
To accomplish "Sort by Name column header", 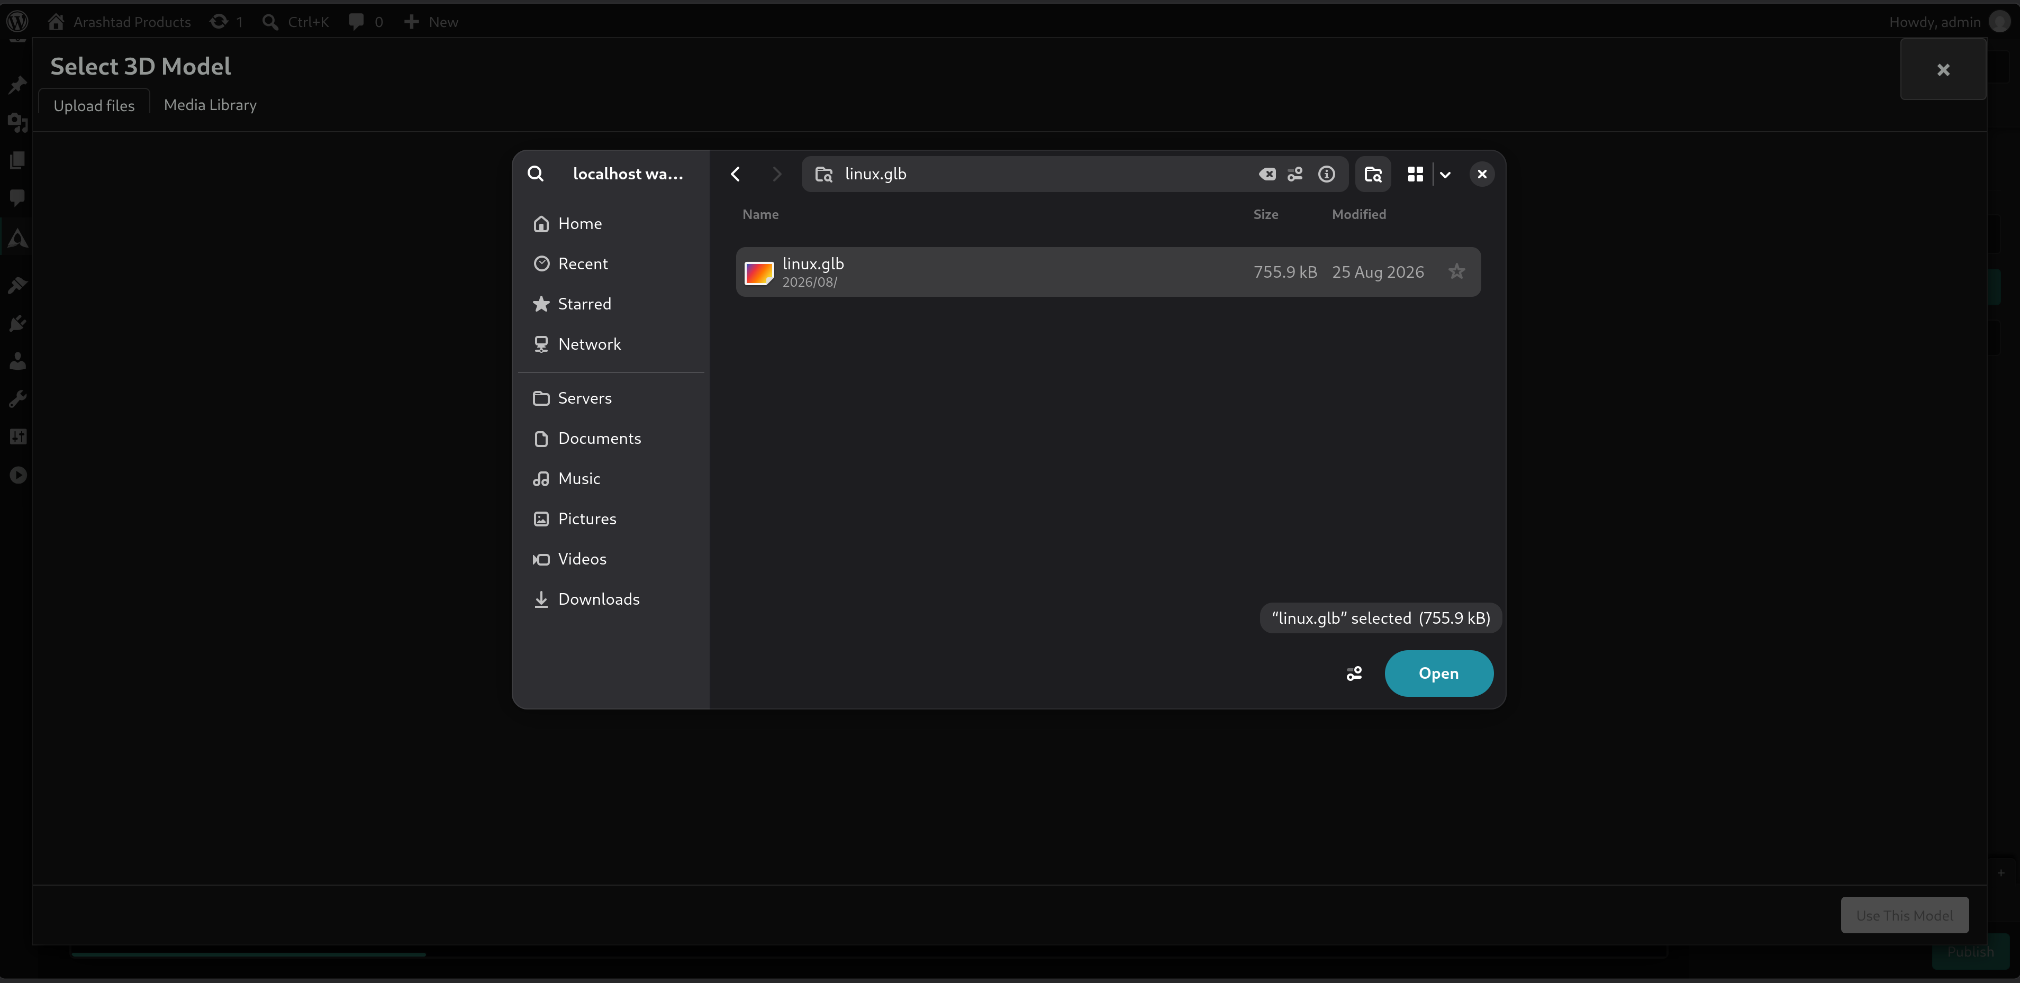I will tap(760, 214).
